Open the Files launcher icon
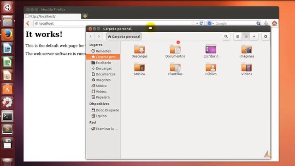 pyautogui.click(x=7, y=21)
